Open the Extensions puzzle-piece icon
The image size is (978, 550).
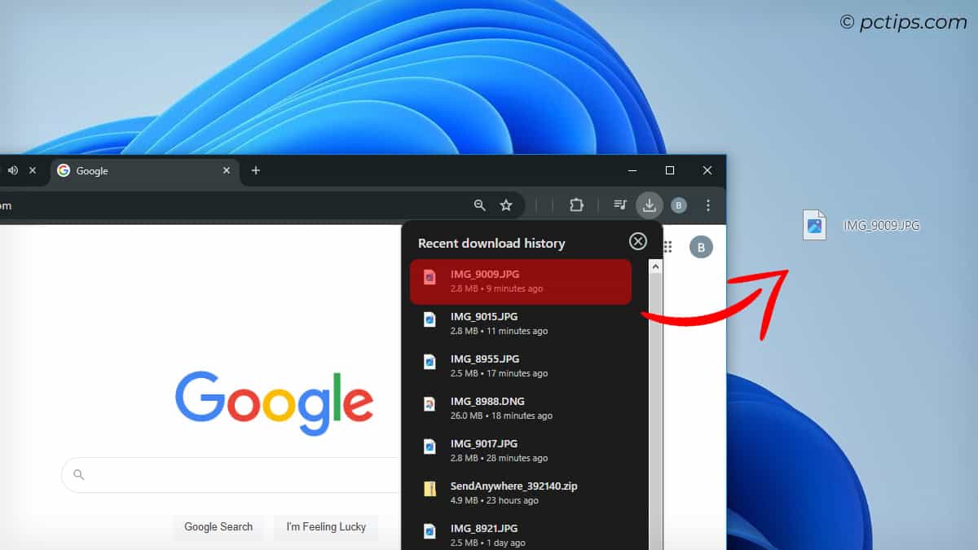[x=578, y=205]
